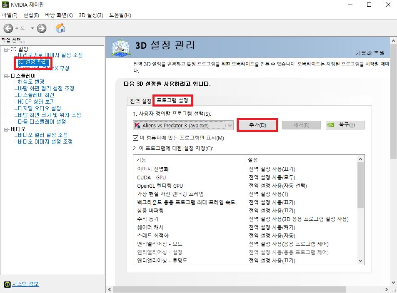
Task: Select 디스플레이 회전 tree item
Action: [36, 95]
